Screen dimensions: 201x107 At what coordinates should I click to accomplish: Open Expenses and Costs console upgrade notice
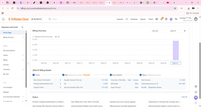(x=122, y=102)
